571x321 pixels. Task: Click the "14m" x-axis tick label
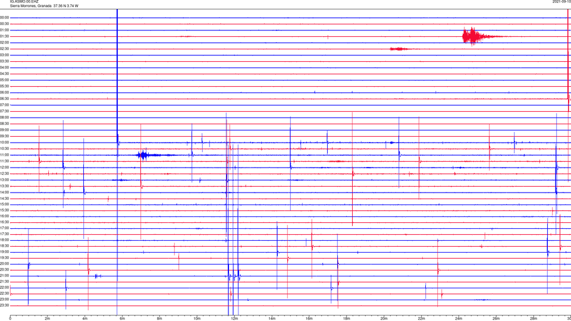272,319
